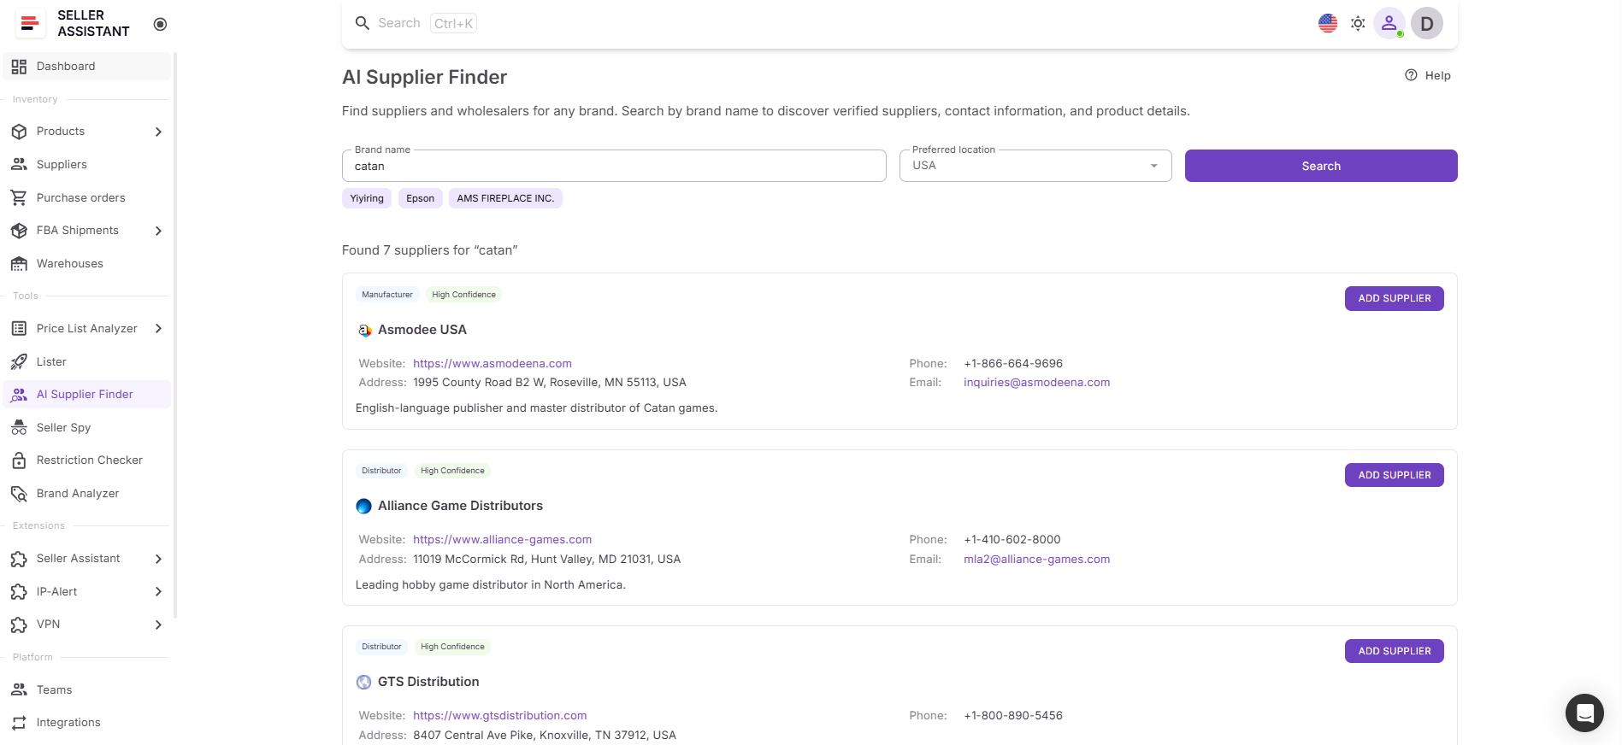Click the GTS Distribution logo icon
The image size is (1622, 745).
tap(363, 682)
